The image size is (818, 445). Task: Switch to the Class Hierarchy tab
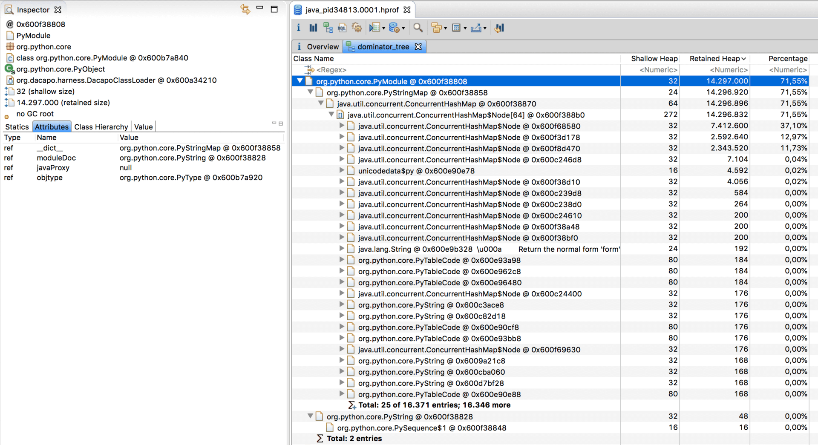(x=101, y=126)
